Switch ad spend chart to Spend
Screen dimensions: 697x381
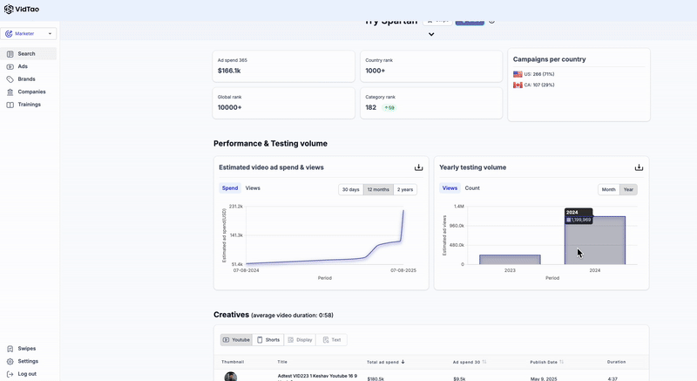point(230,188)
